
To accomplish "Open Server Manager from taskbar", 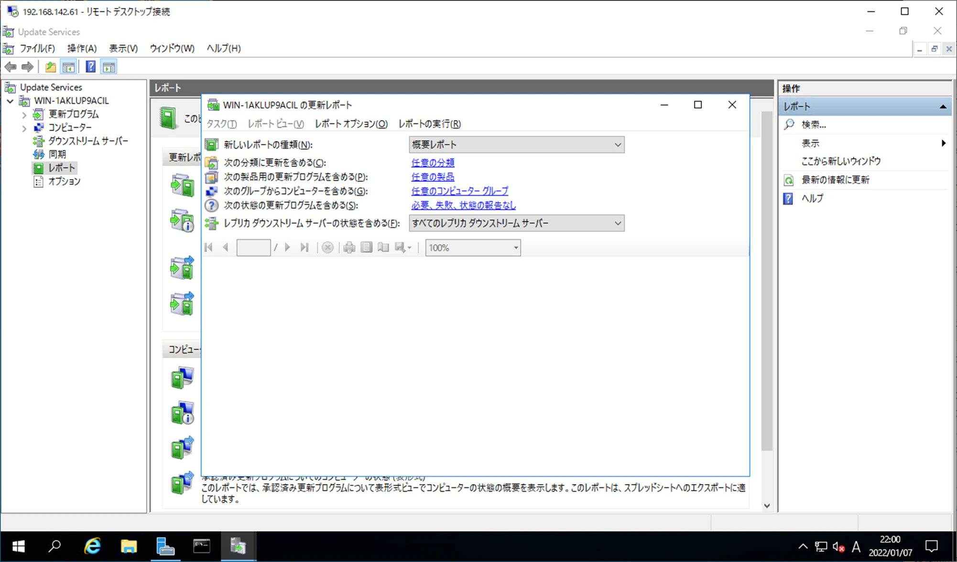I will coord(165,546).
